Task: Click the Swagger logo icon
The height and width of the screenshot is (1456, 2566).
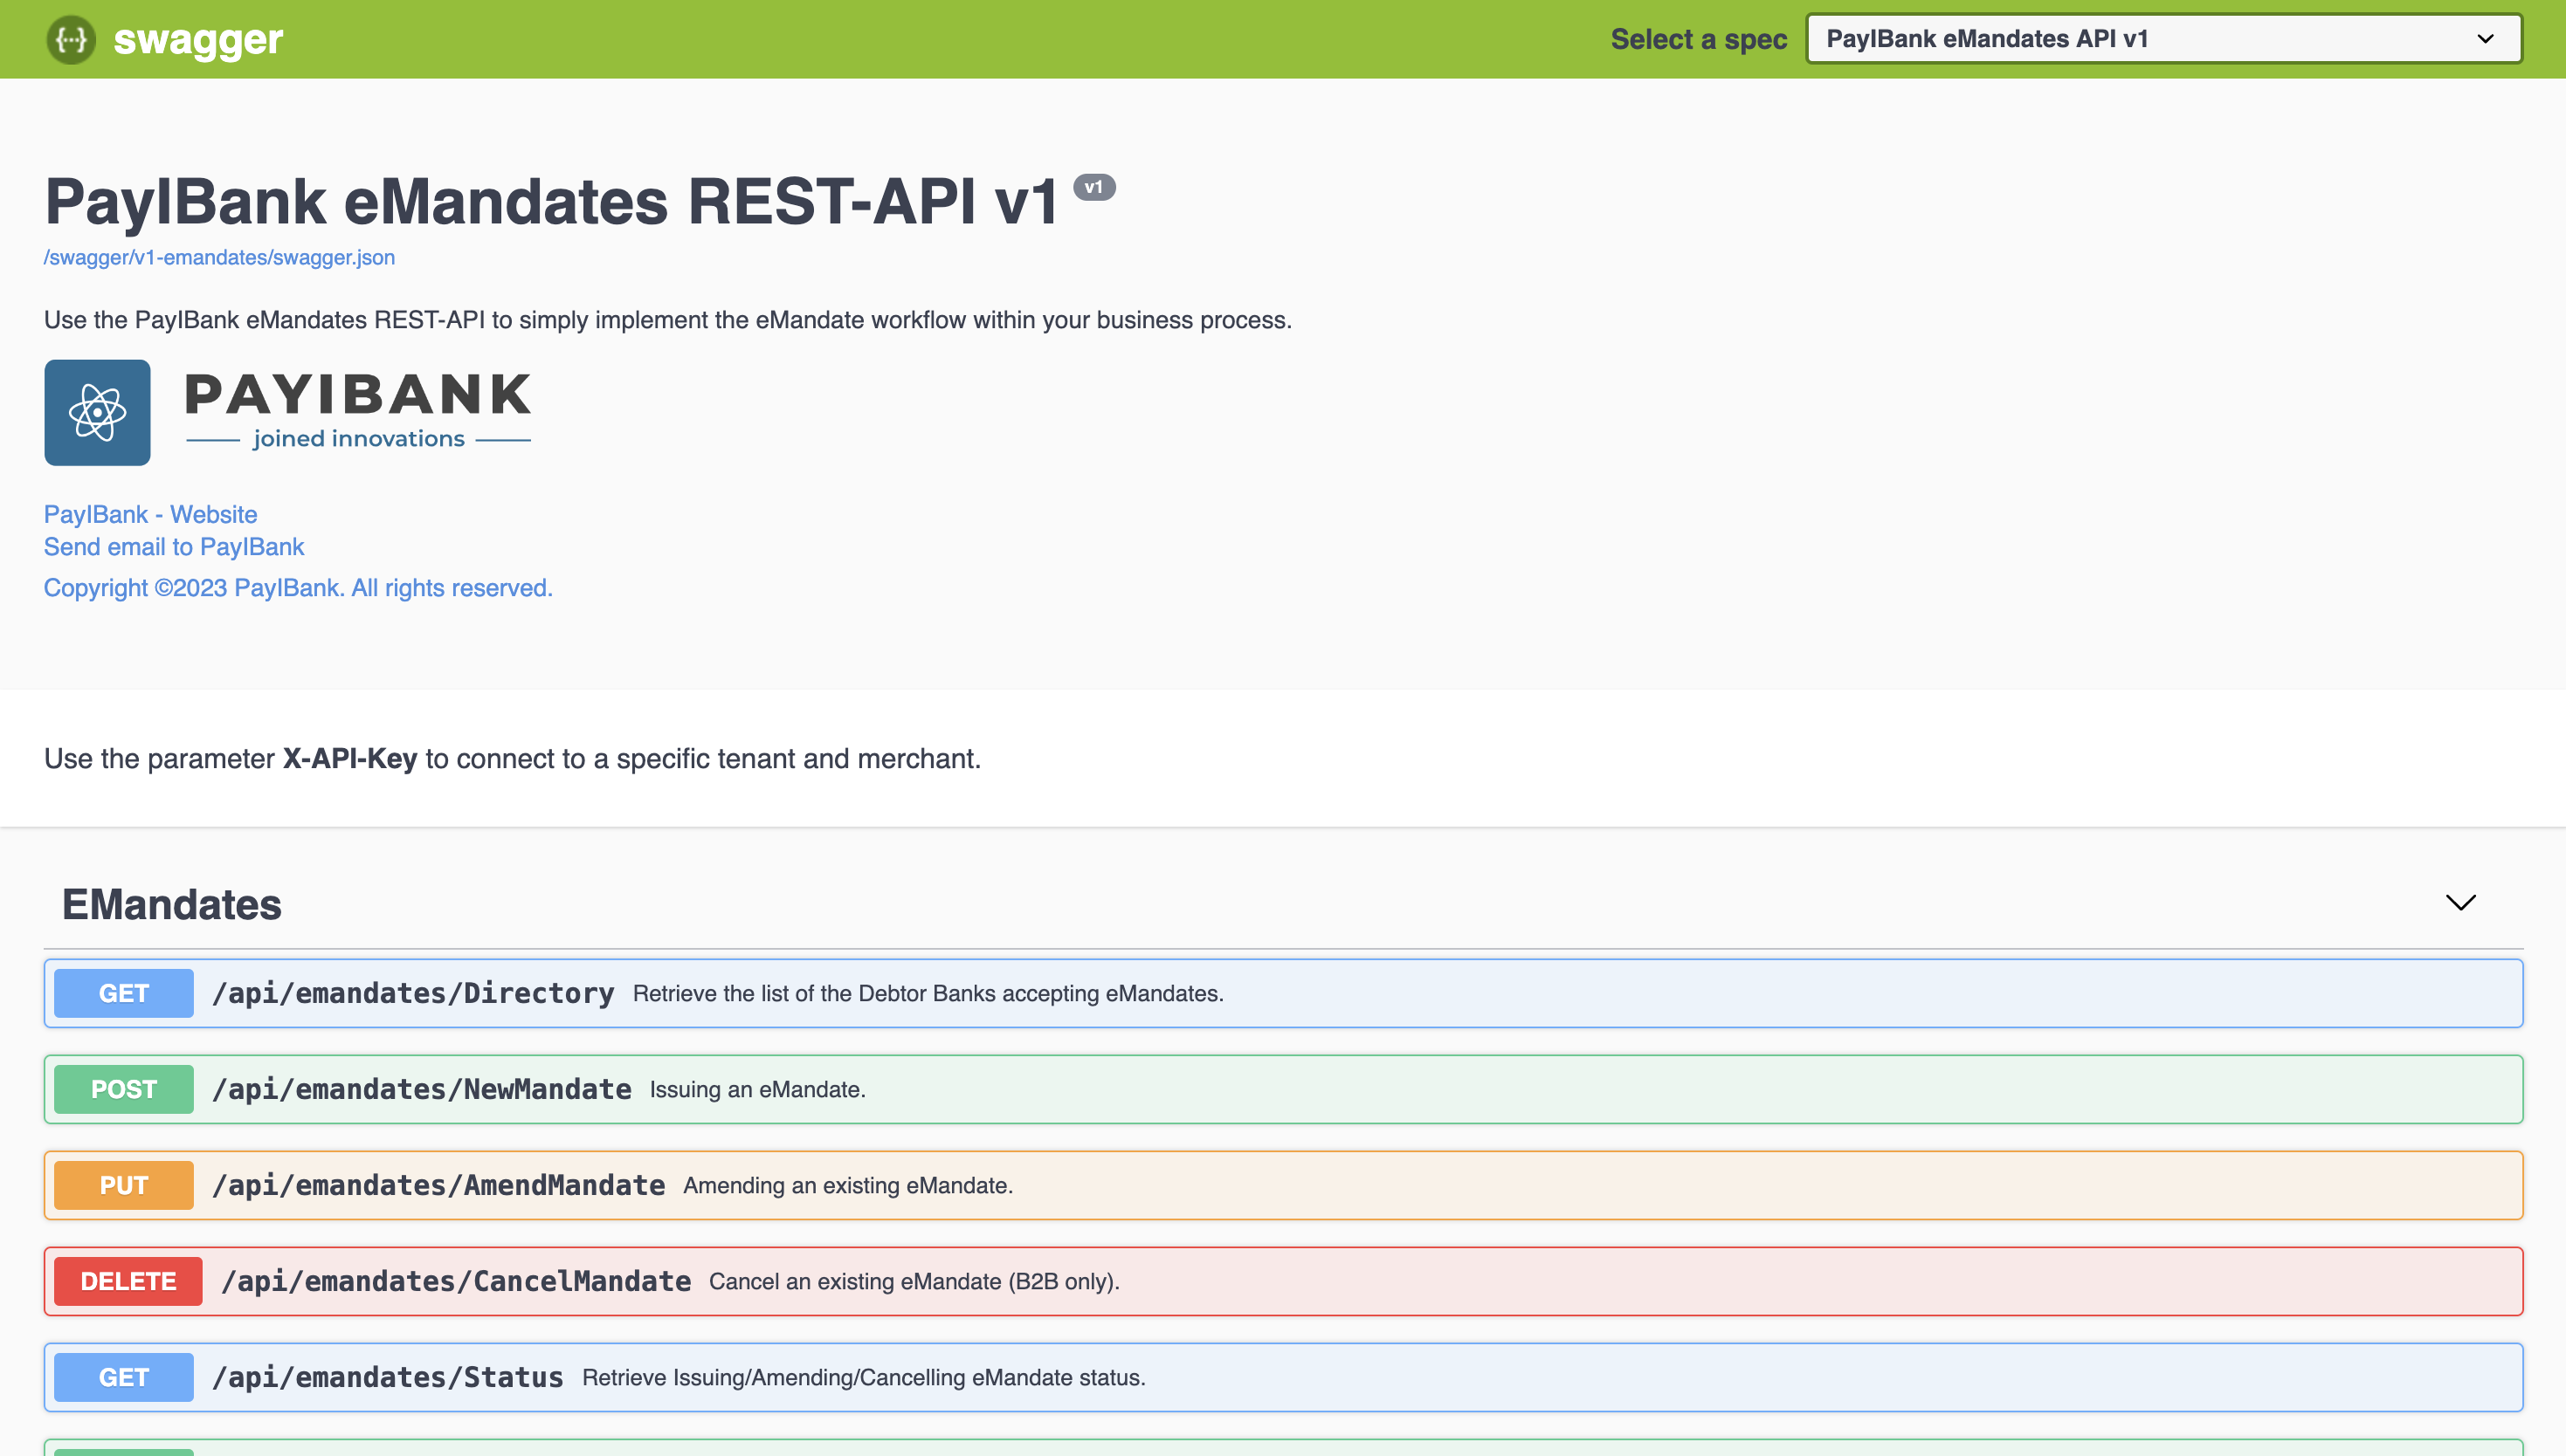Action: [71, 40]
